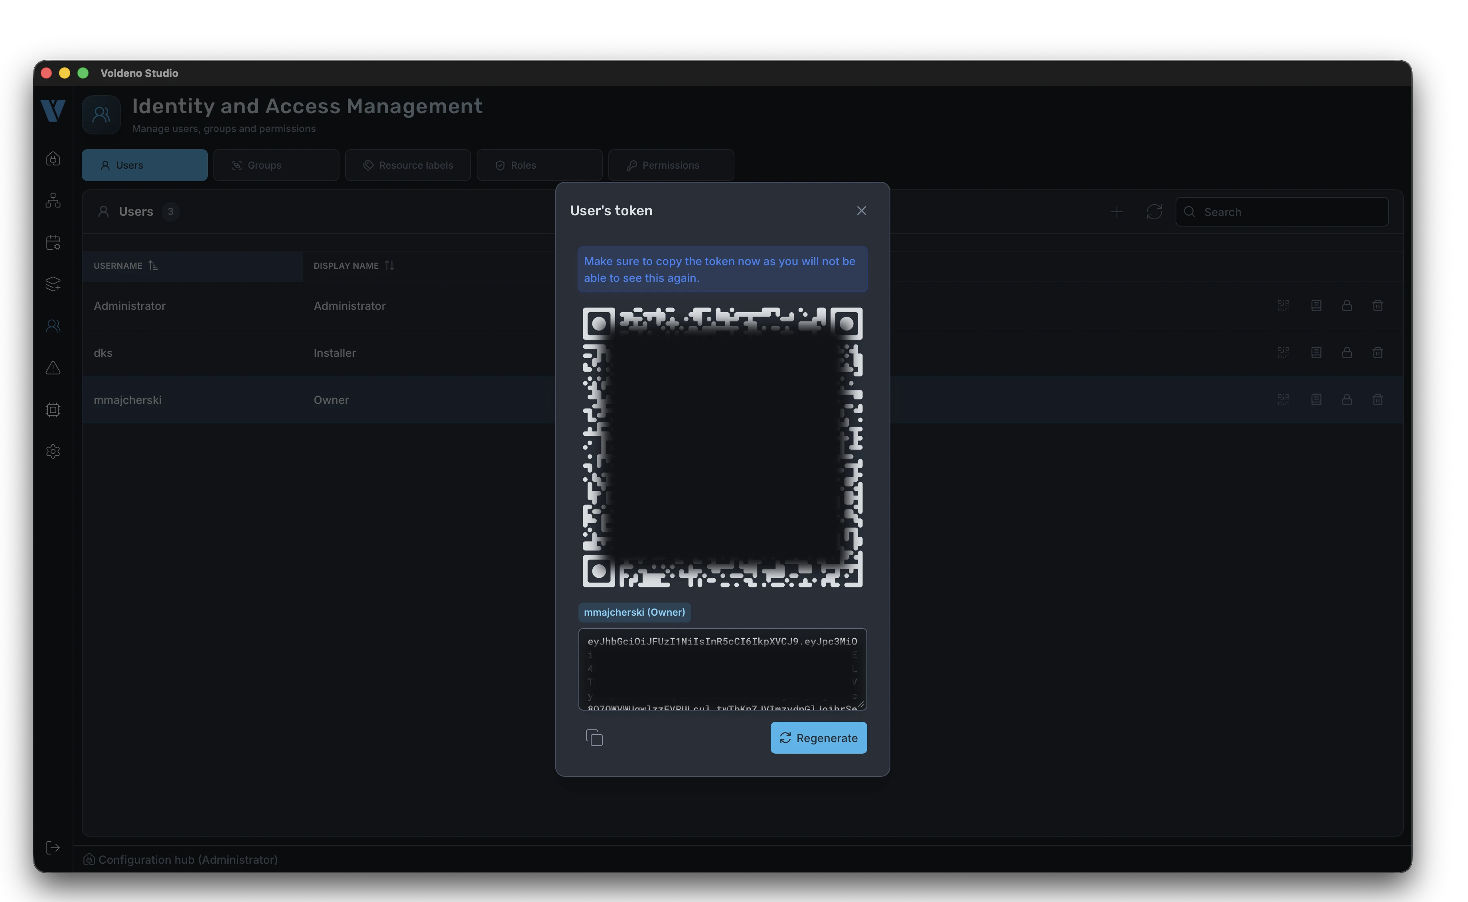Click the User's token dialog title

coord(611,211)
